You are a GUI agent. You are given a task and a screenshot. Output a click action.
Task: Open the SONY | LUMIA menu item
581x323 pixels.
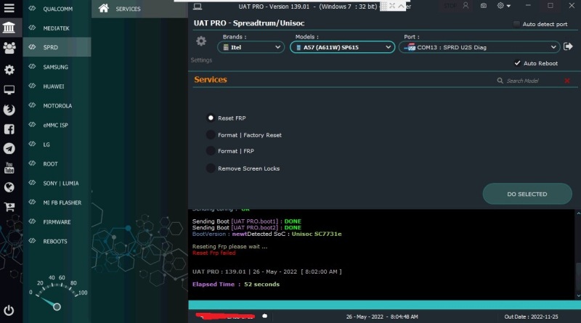point(57,183)
